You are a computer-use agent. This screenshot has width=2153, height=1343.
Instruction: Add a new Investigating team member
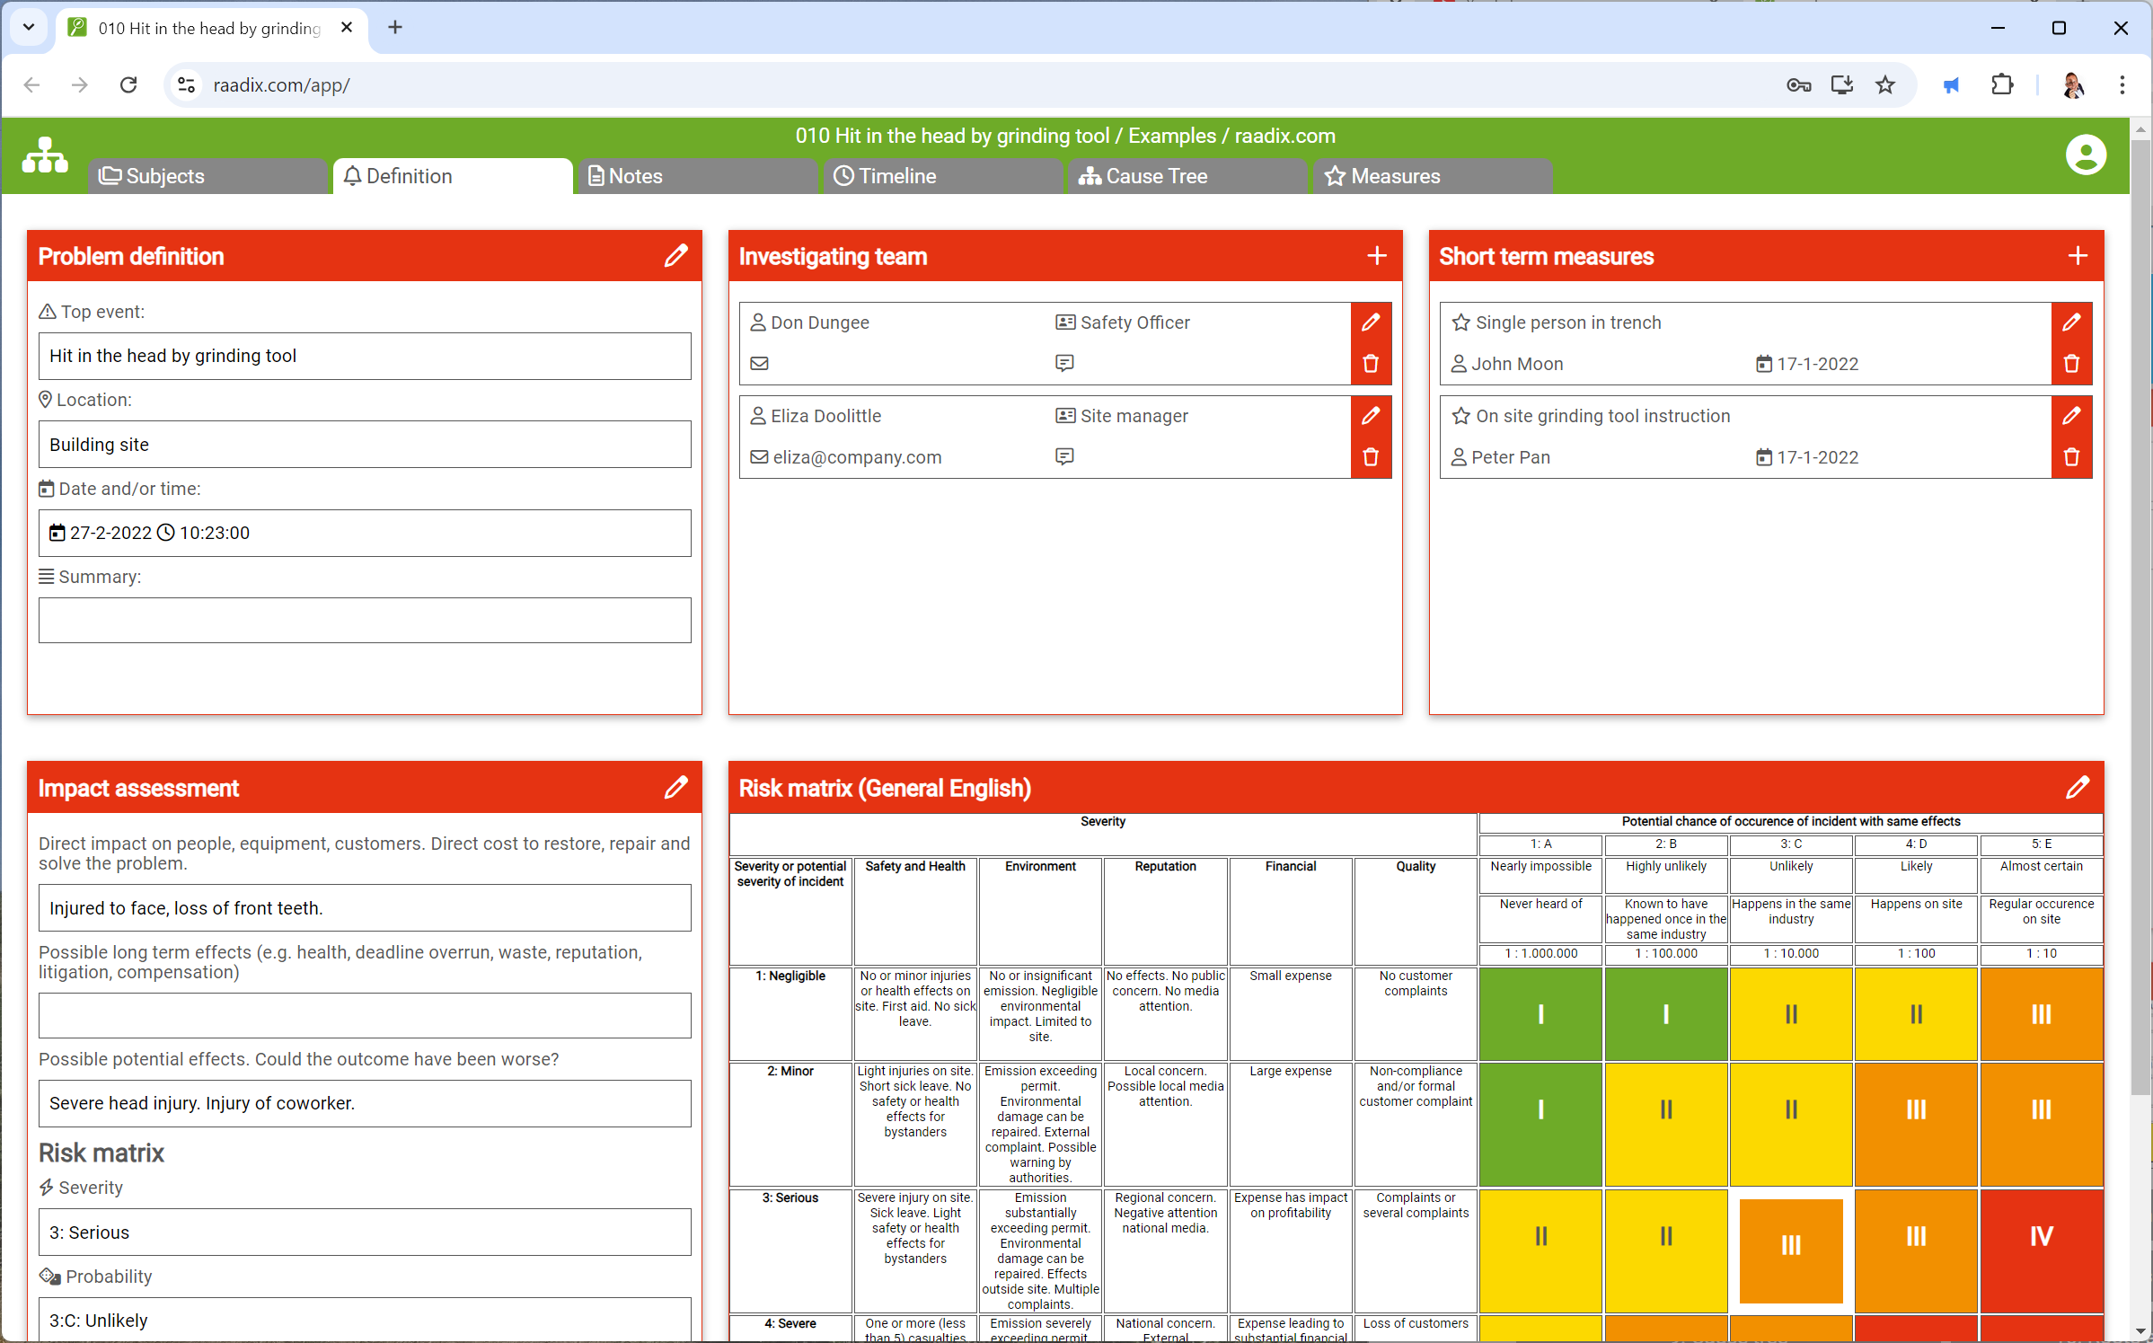coord(1376,256)
